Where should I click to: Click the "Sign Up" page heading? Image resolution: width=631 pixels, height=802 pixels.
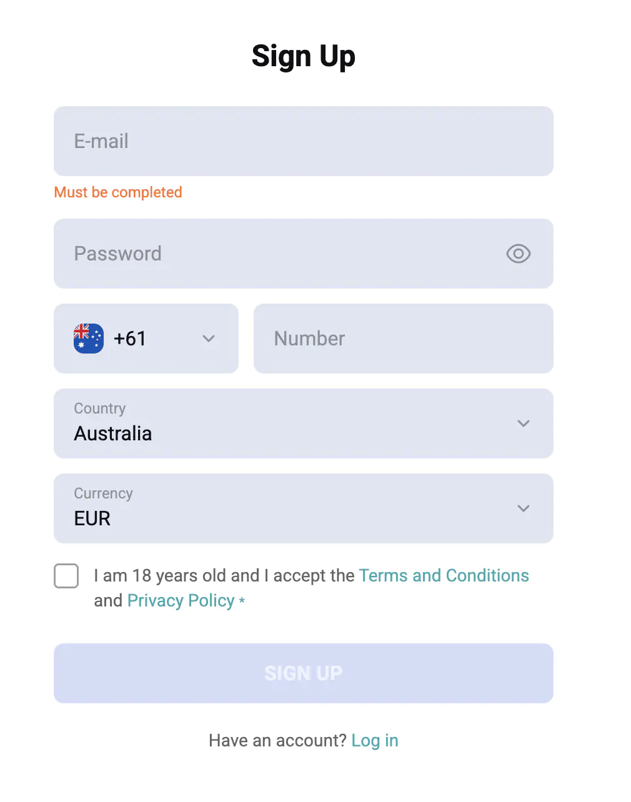pos(304,56)
